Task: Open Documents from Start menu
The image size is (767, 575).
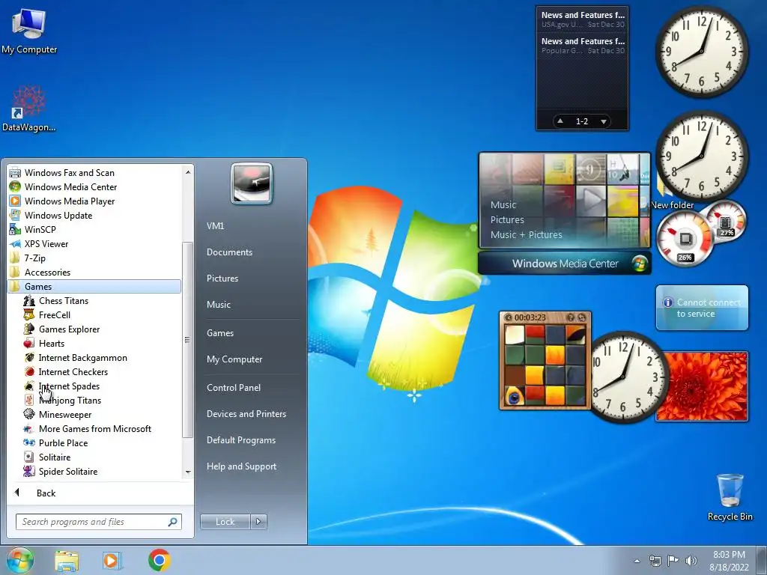Action: pyautogui.click(x=229, y=252)
